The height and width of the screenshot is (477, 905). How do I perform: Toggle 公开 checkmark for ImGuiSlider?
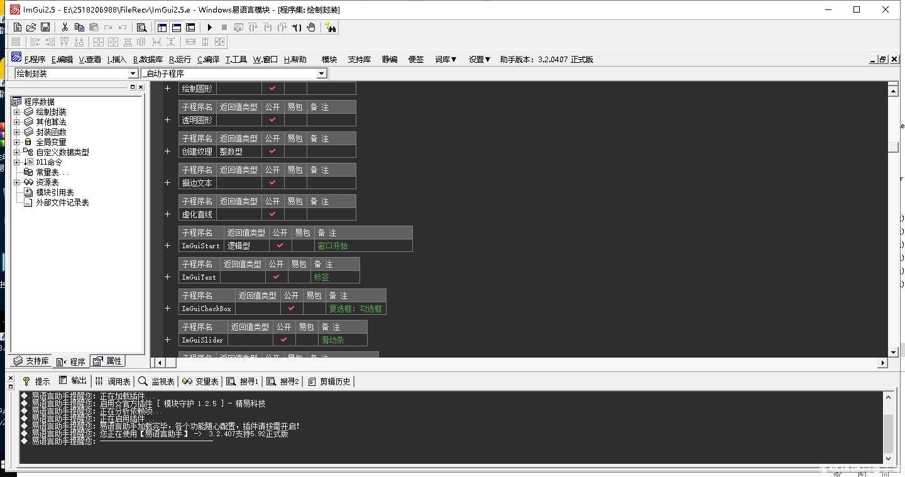coord(284,340)
